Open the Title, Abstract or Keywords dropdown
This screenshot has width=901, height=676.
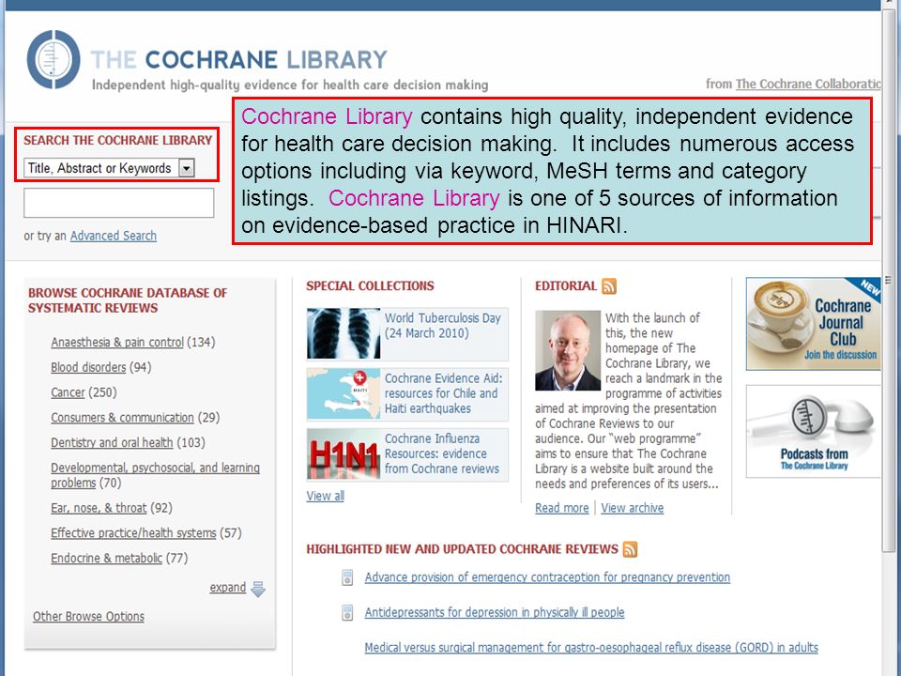(x=109, y=168)
